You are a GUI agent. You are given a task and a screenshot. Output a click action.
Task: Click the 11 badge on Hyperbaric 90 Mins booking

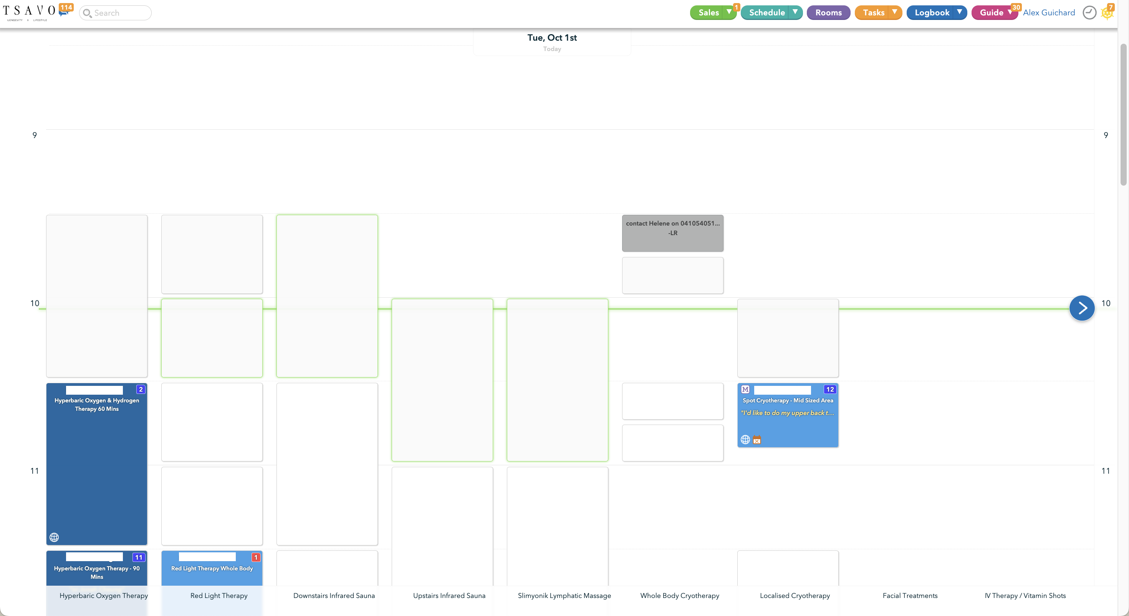point(139,557)
